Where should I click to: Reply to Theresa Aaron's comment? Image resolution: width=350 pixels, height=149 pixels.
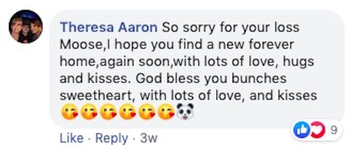112,139
